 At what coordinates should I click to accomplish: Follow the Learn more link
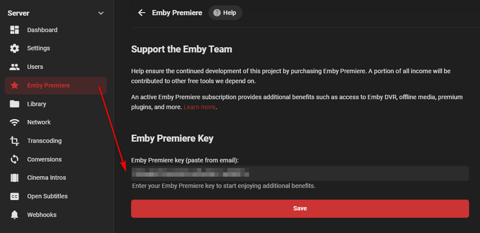[200, 107]
